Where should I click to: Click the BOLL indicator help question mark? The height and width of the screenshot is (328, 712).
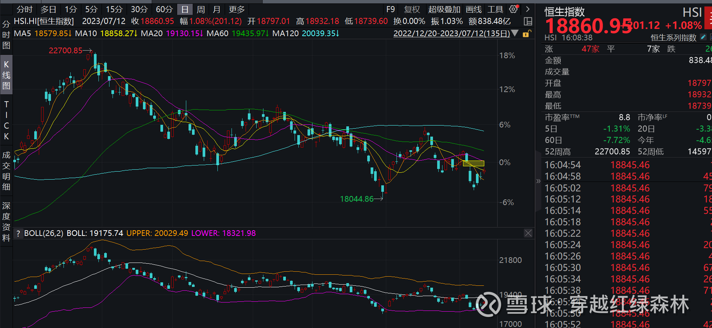[18, 233]
